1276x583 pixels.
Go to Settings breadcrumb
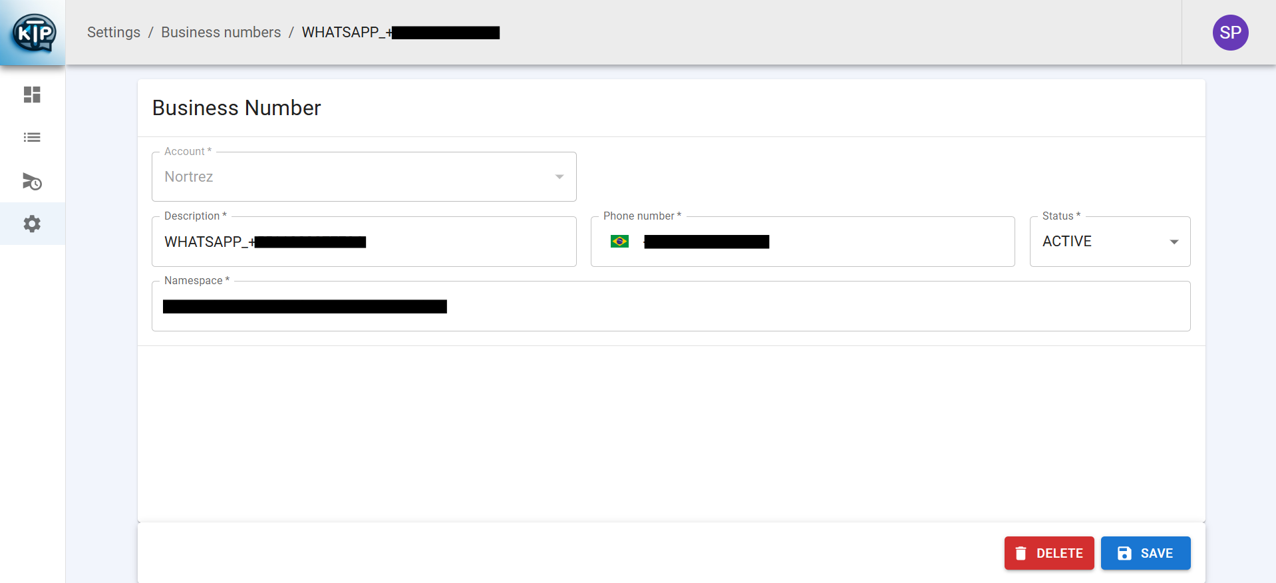pyautogui.click(x=114, y=33)
